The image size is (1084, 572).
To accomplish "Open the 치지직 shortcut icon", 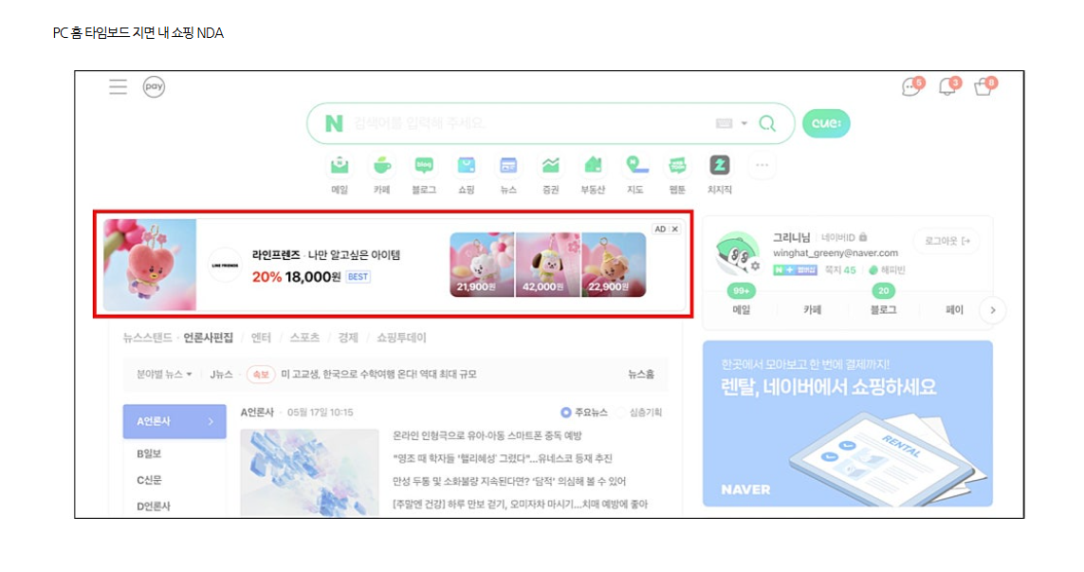I will (x=720, y=166).
